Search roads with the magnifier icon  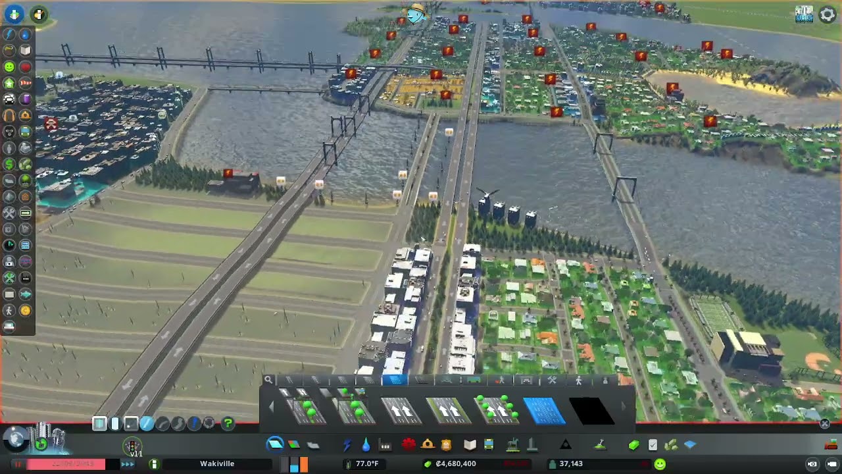pyautogui.click(x=268, y=380)
